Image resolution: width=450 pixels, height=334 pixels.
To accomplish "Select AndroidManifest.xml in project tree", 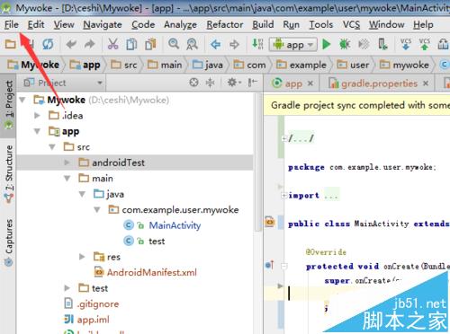I will coord(152,272).
